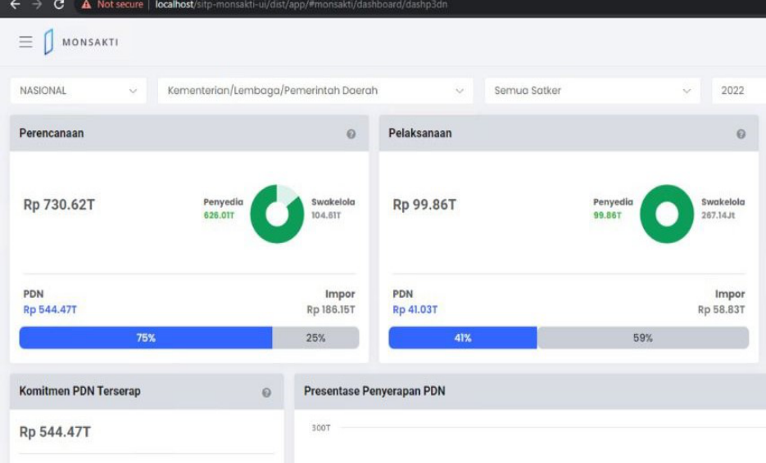This screenshot has height=463, width=766.
Task: Expand the Semua Satker dropdown
Action: (592, 91)
